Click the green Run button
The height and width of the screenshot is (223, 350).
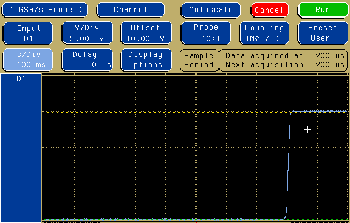coord(323,10)
